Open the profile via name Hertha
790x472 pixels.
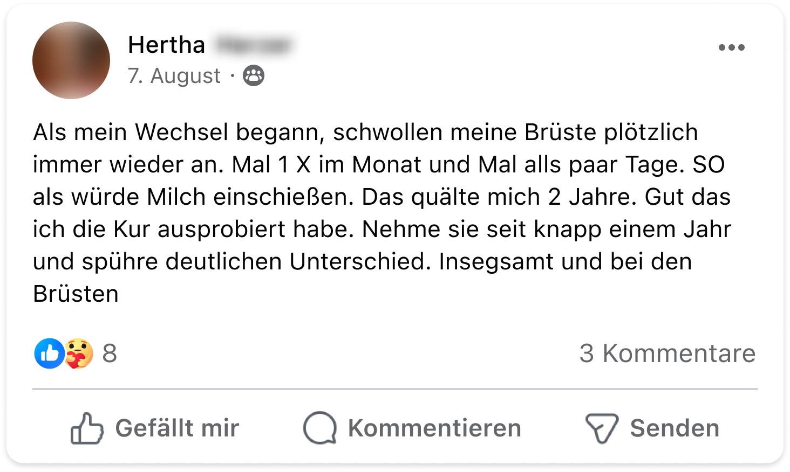(166, 45)
